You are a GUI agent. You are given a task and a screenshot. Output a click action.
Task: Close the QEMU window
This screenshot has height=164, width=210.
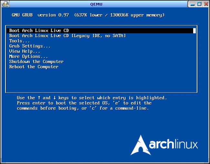point(205,4)
